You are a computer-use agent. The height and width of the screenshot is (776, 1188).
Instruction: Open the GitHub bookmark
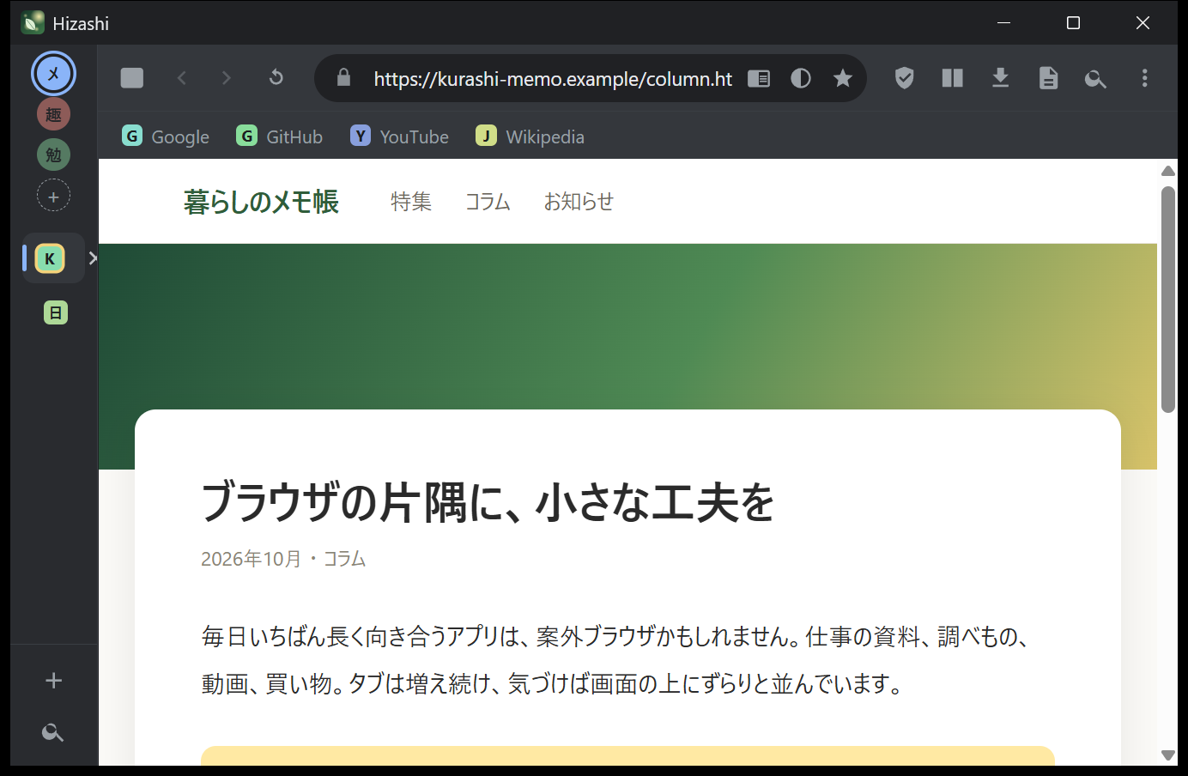(280, 136)
